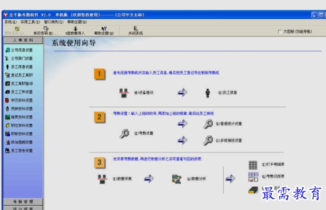Open 员工信息 person icon in wizard

(x=208, y=93)
